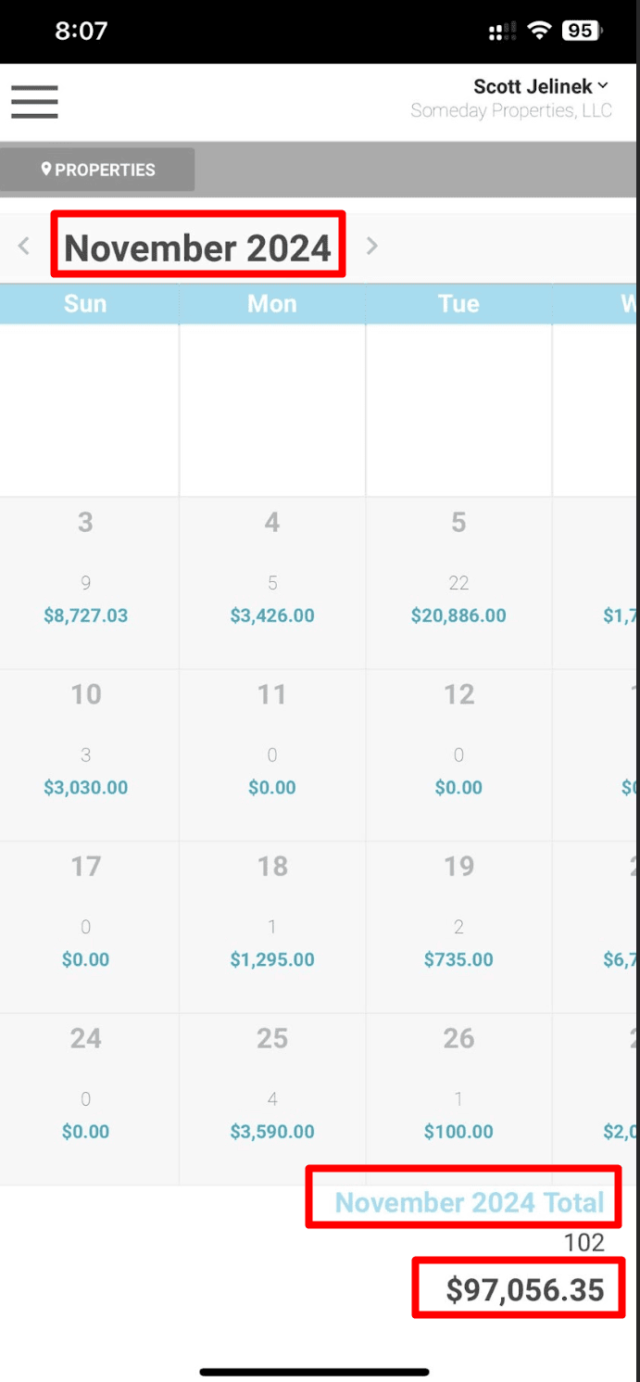Select November 18 day cell
Image resolution: width=640 pixels, height=1382 pixels.
272,926
